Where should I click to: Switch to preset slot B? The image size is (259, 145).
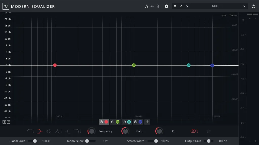point(158,6)
